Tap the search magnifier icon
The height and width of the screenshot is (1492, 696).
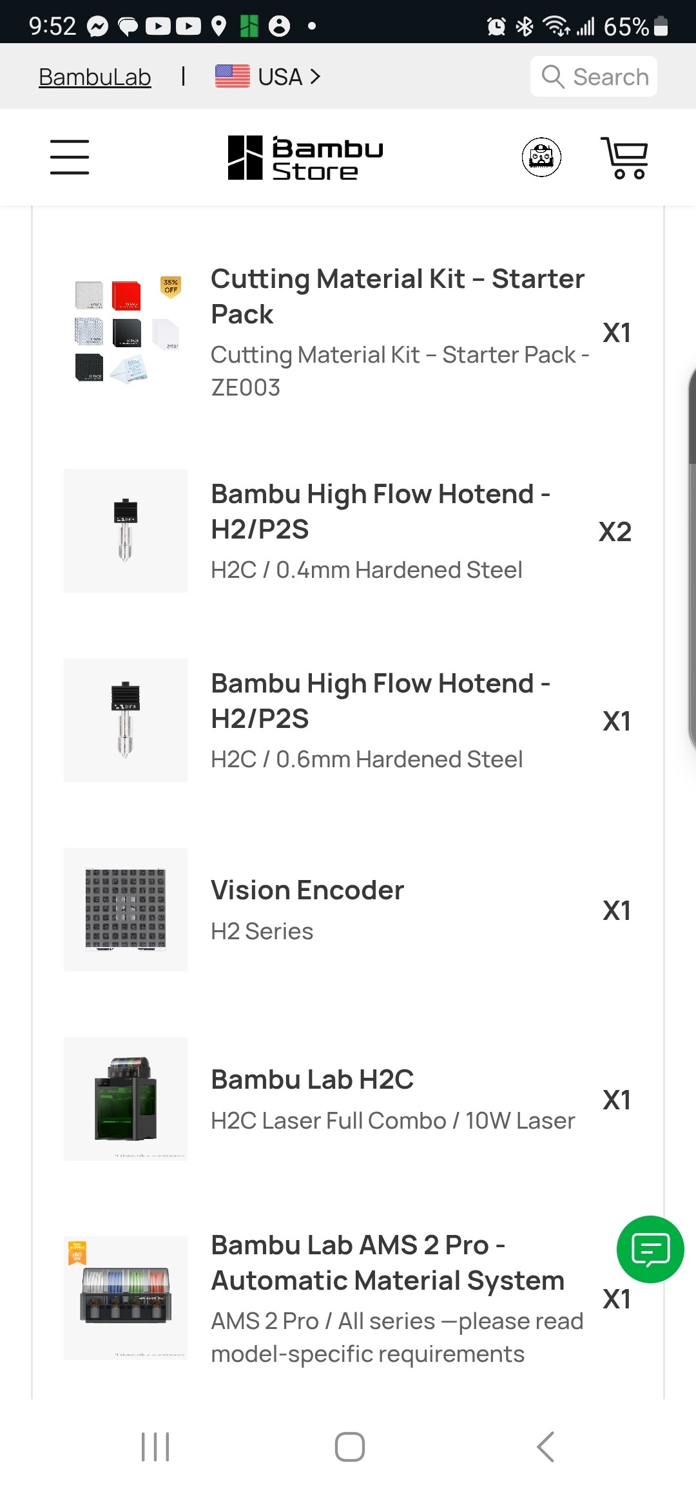pyautogui.click(x=552, y=77)
